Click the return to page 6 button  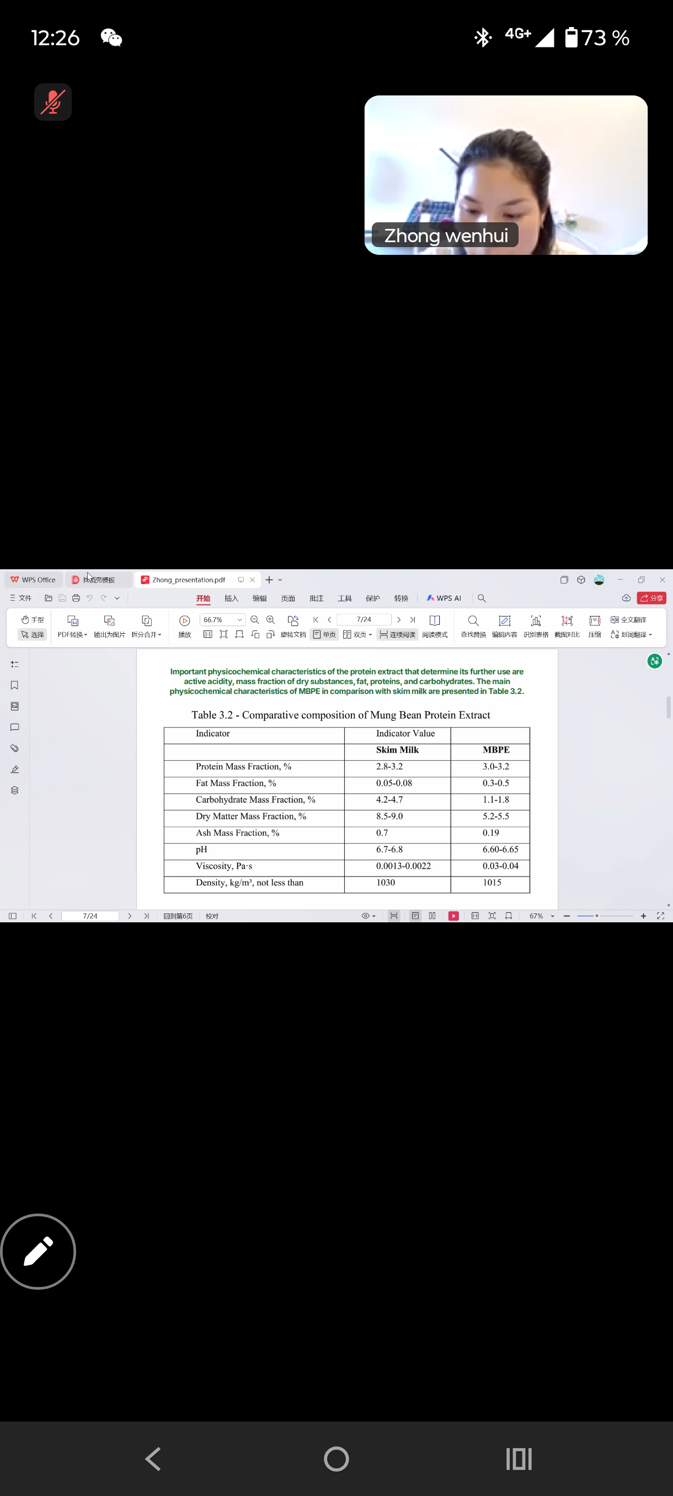point(178,916)
